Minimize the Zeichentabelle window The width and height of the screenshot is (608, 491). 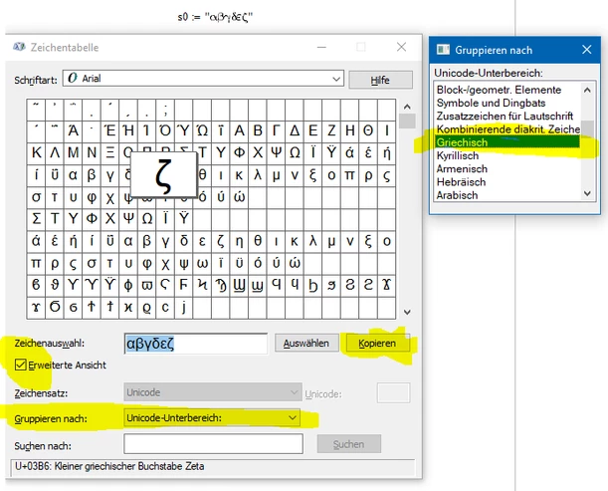pyautogui.click(x=321, y=47)
